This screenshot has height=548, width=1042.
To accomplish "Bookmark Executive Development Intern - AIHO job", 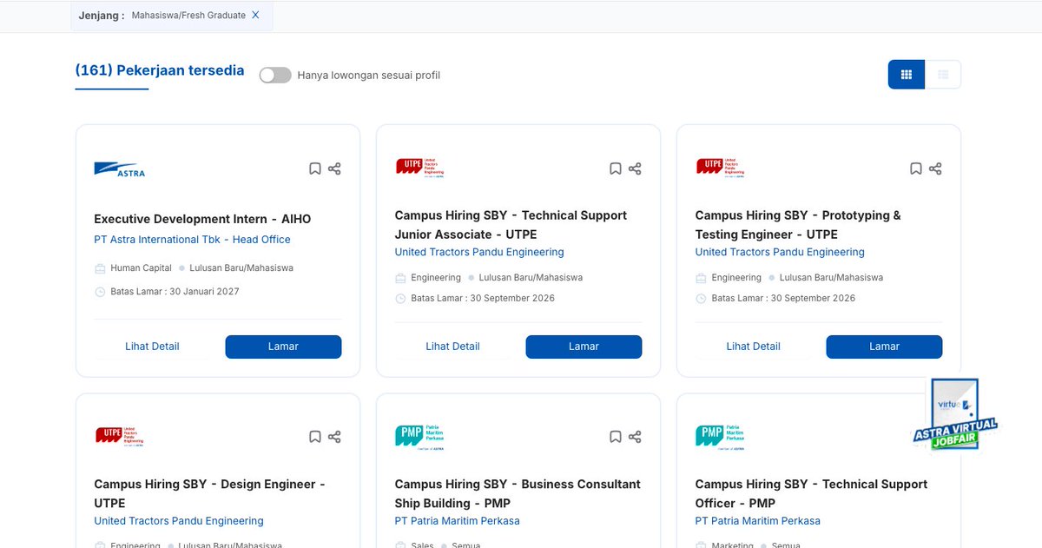I will [315, 168].
